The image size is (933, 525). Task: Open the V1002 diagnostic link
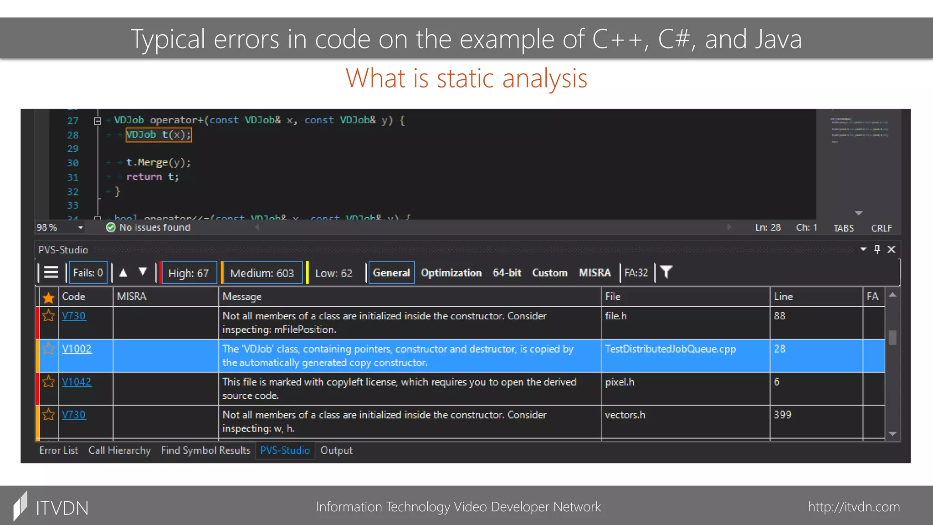[77, 349]
